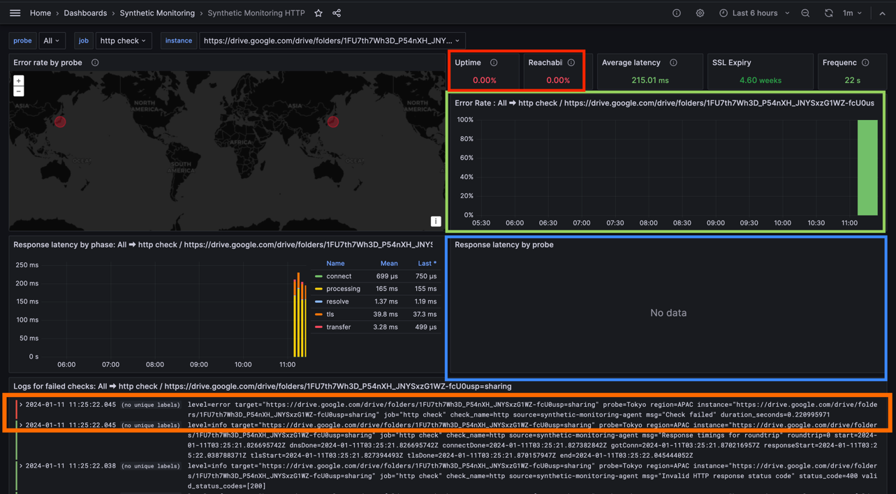Screen dimensions: 896x494
Task: Click tls mean value 39.8 ms
Action: pyautogui.click(x=385, y=314)
